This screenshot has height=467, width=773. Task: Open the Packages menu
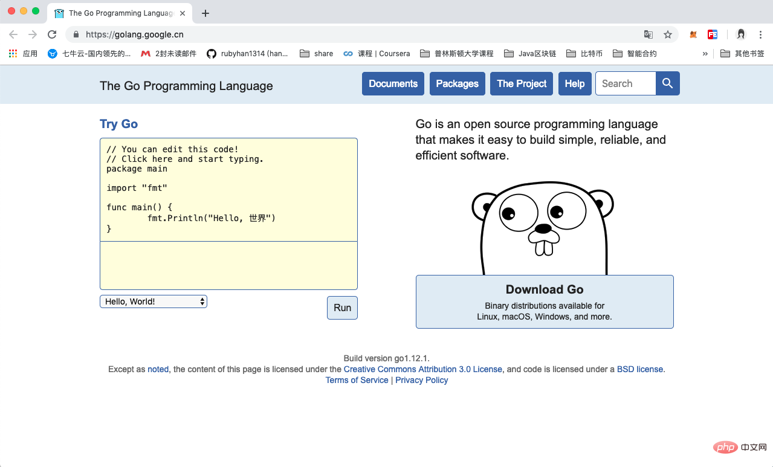(x=457, y=83)
